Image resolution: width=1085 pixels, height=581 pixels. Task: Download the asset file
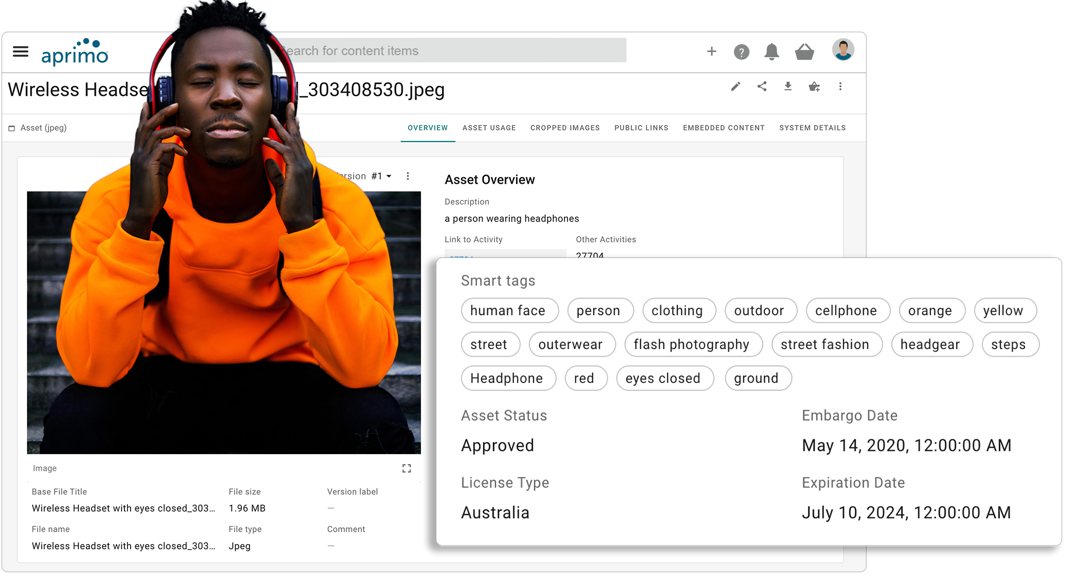(788, 87)
